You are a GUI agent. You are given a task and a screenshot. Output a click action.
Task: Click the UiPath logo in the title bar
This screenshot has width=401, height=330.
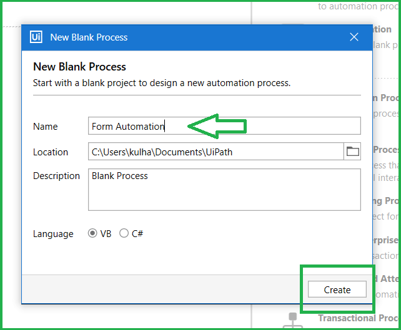pyautogui.click(x=36, y=37)
